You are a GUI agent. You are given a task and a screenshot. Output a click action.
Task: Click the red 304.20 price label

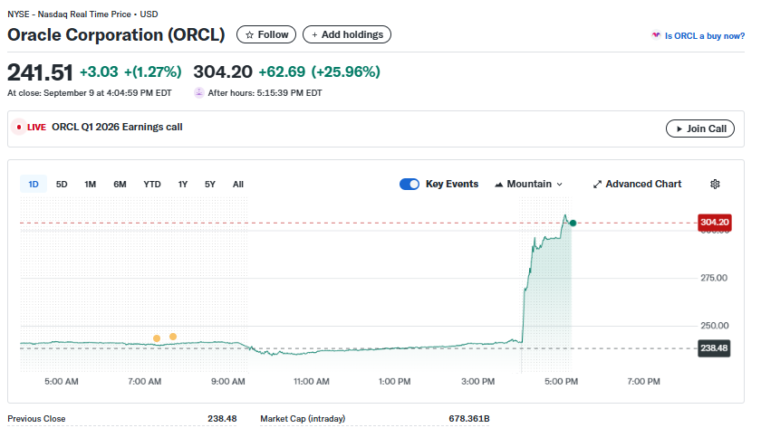point(715,223)
